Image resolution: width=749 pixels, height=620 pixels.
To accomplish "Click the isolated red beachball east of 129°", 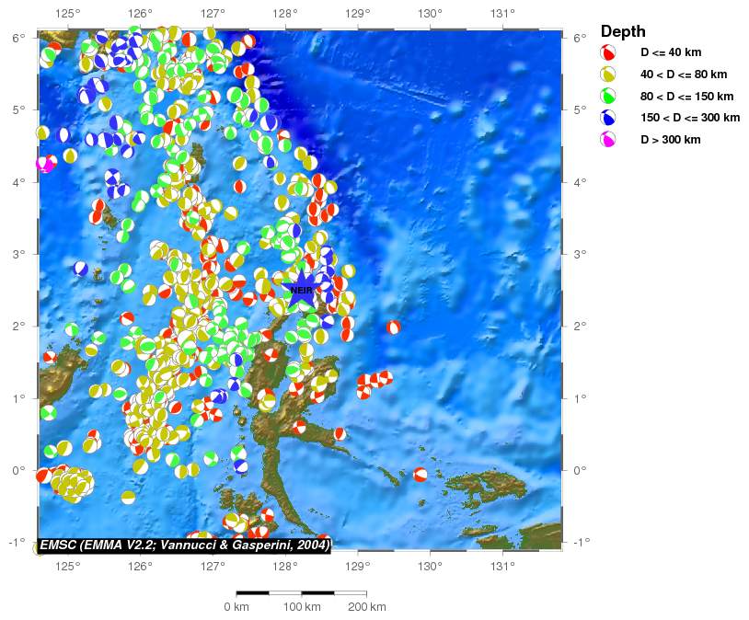I will pyautogui.click(x=394, y=327).
